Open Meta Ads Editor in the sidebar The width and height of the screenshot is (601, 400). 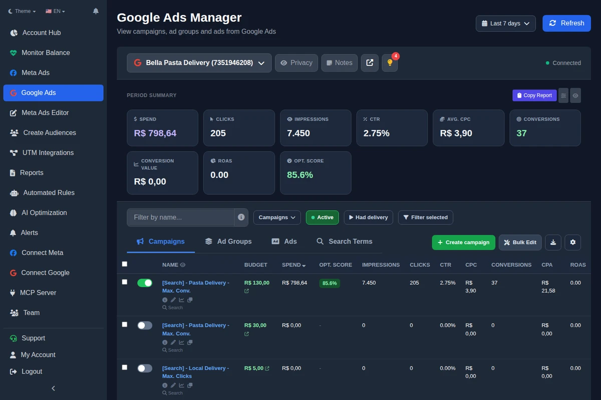53,112
